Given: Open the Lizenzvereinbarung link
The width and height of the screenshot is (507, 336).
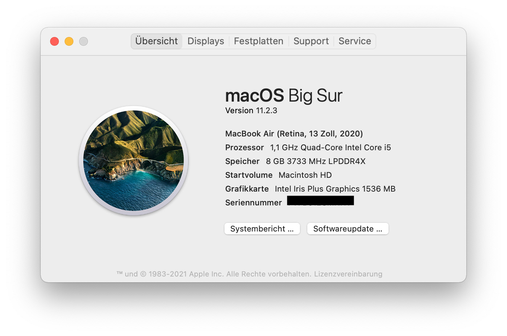Looking at the screenshot, I should (348, 274).
